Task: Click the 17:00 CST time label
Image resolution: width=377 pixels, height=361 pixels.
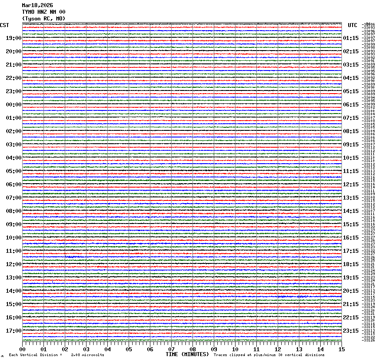Action: click(x=14, y=331)
